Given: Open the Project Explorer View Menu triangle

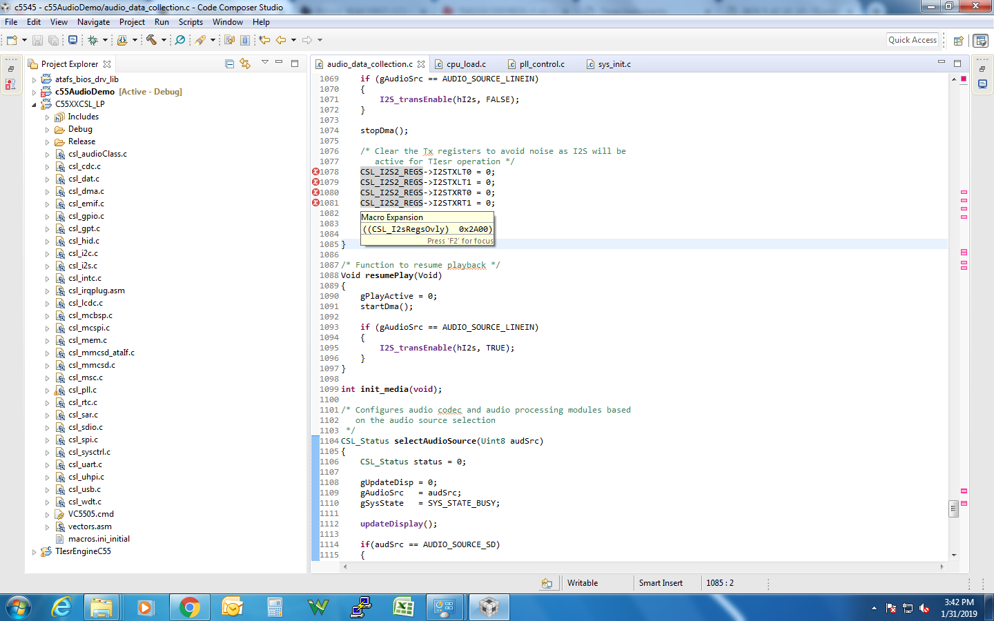Looking at the screenshot, I should point(264,63).
